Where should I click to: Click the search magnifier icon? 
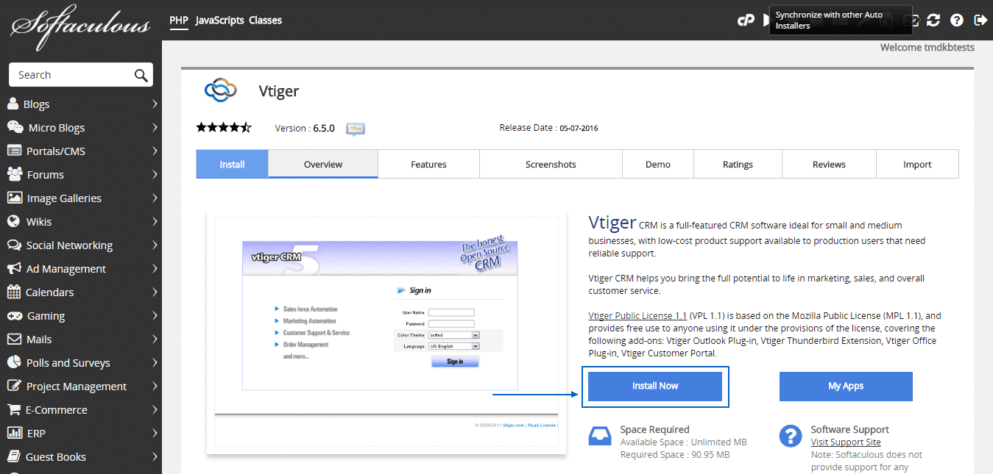click(x=141, y=75)
